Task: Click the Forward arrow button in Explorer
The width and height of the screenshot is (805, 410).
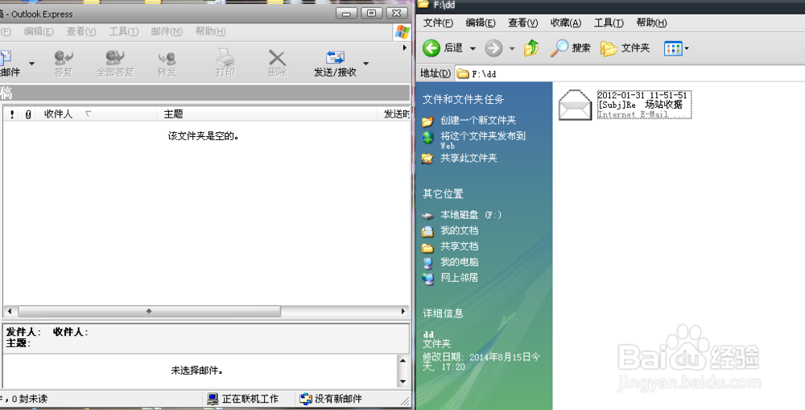Action: (x=493, y=48)
